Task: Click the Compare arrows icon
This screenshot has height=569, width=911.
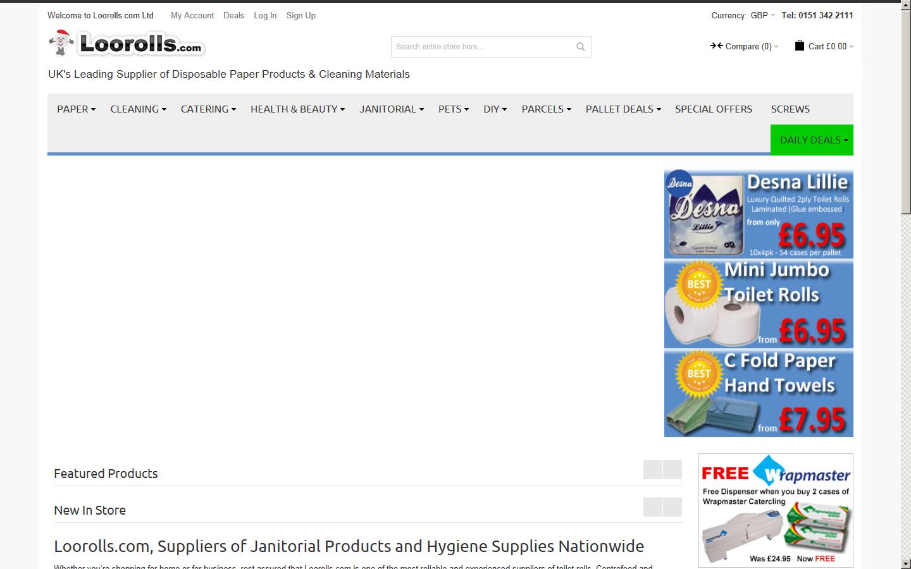Action: [x=716, y=46]
